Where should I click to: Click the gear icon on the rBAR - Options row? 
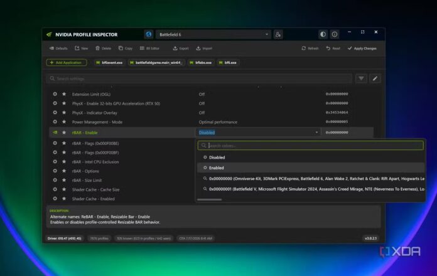pyautogui.click(x=55, y=171)
